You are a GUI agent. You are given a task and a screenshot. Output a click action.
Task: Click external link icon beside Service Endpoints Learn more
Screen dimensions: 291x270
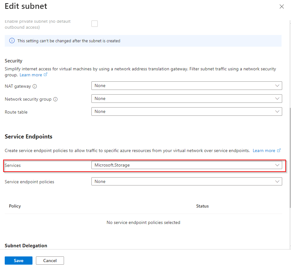[279, 150]
